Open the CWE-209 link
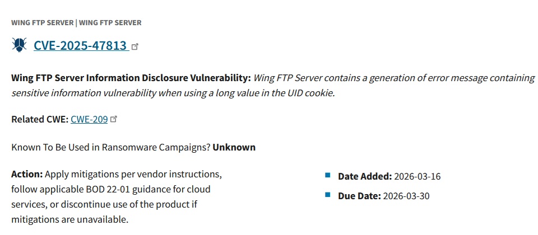Viewport: 538px width, 235px height. point(89,119)
